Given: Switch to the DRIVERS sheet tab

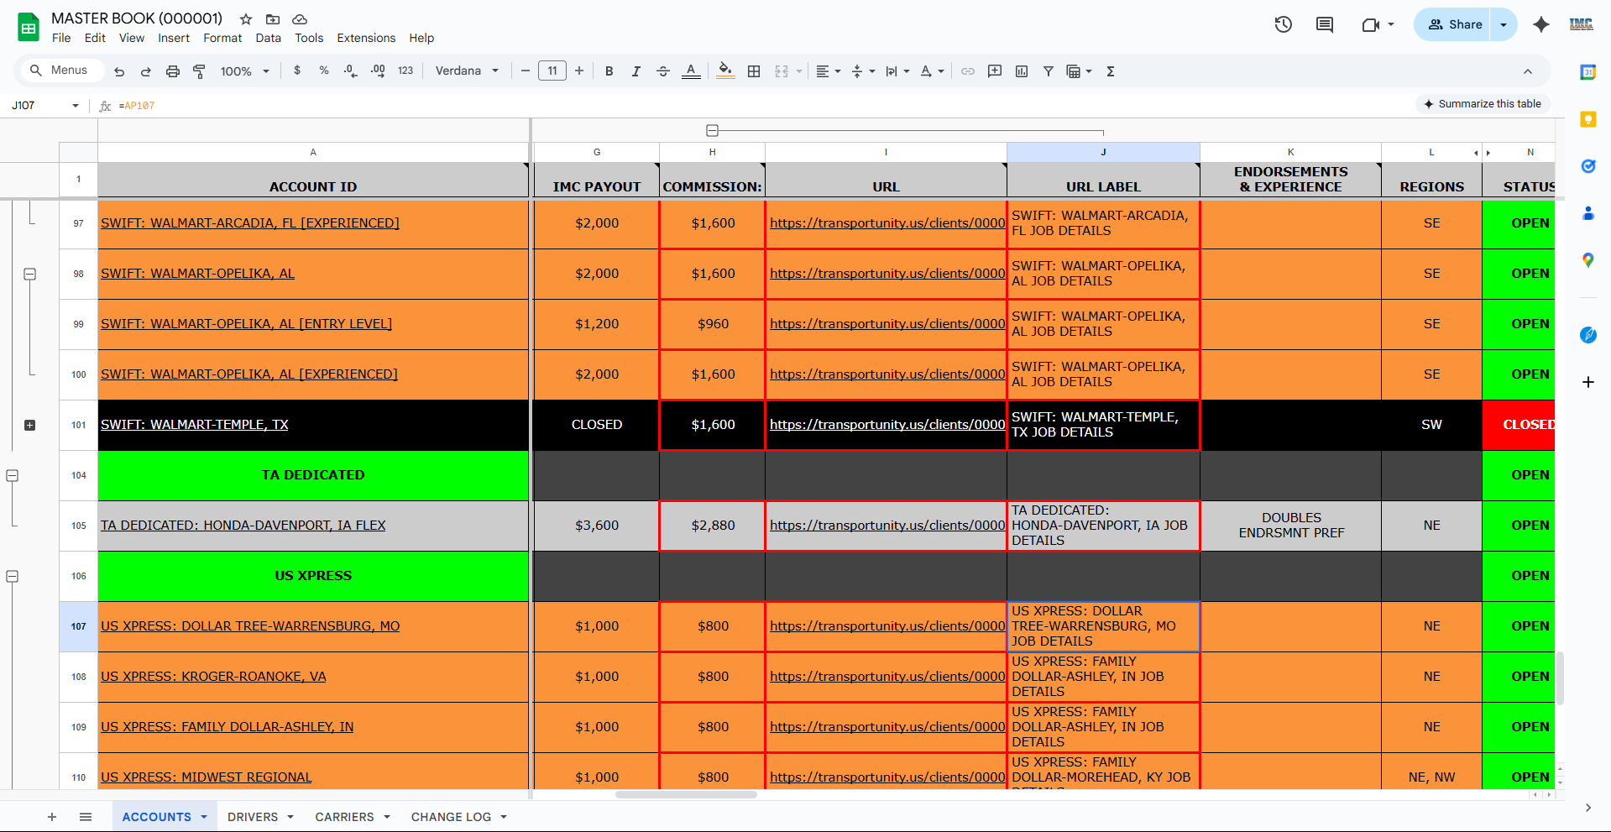Looking at the screenshot, I should pyautogui.click(x=253, y=817).
